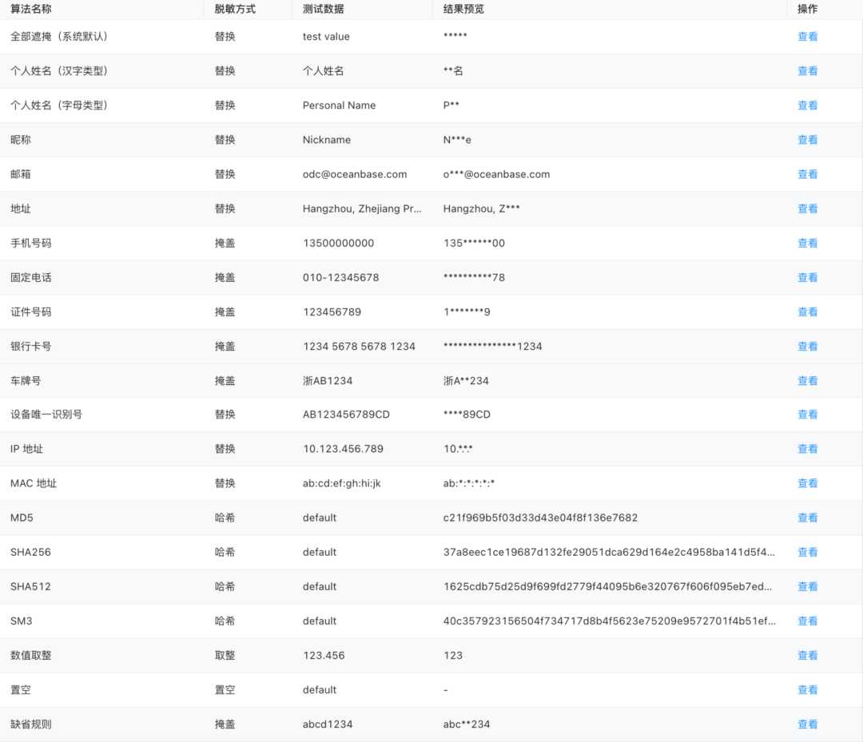Screen dimensions: 863x742
Task: Click test data '浙AB1234'
Action: [328, 381]
